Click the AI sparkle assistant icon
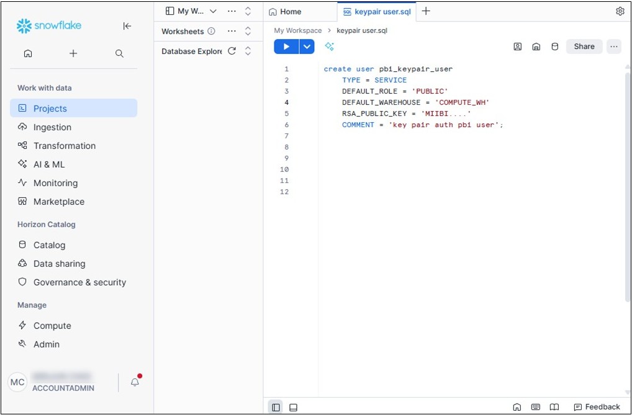This screenshot has width=632, height=415. pyautogui.click(x=330, y=47)
